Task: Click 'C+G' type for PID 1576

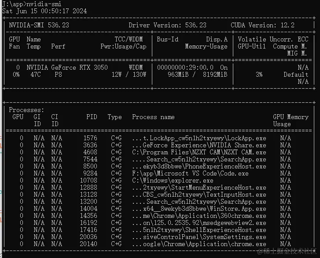Action: click(x=116, y=138)
